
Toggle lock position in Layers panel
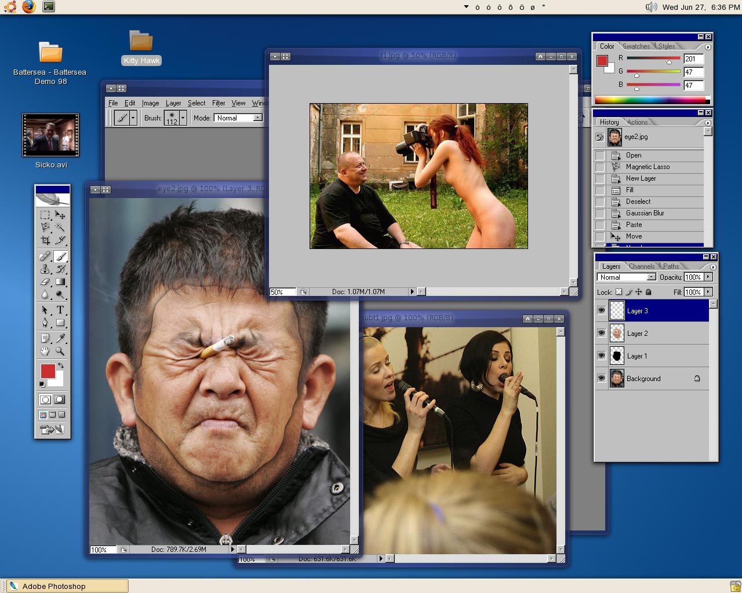click(x=638, y=292)
